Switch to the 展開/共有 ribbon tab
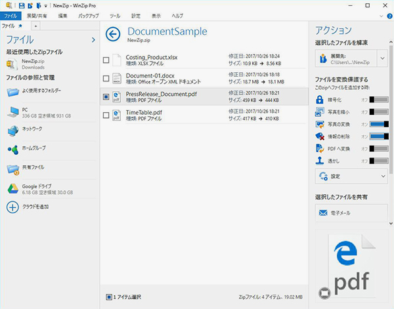This screenshot has width=394, height=309. tap(37, 15)
